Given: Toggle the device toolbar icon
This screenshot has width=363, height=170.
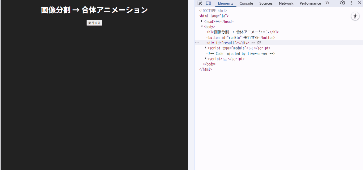Looking at the screenshot, I should point(209,3).
